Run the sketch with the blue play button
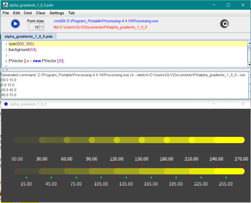Viewport: 251px width, 203px height. tap(15, 24)
